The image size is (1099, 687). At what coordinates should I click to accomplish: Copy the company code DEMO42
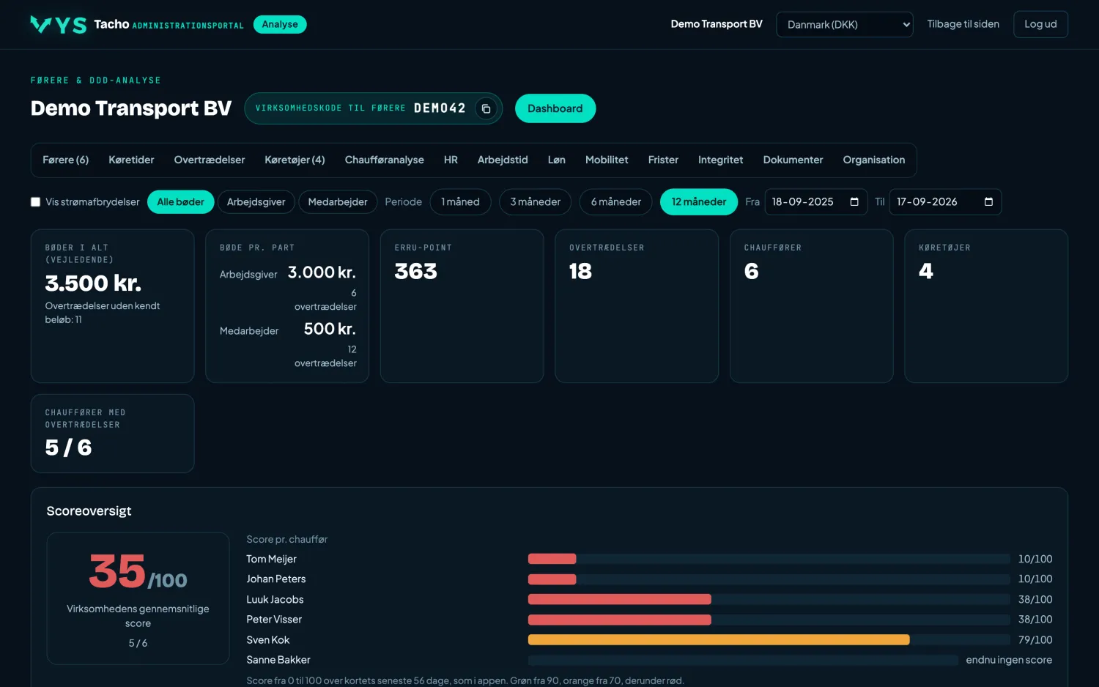pos(486,108)
